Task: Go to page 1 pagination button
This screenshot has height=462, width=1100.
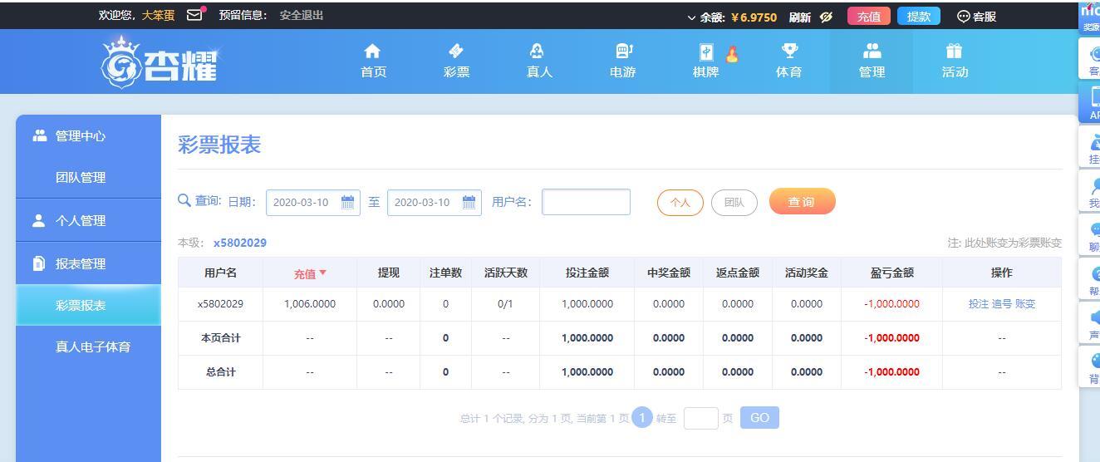Action: click(x=642, y=418)
